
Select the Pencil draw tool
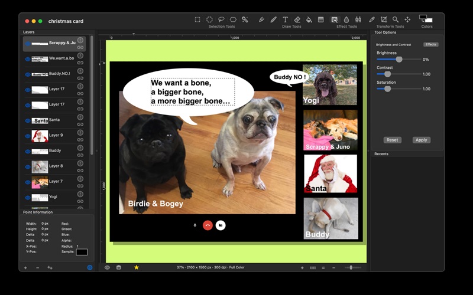261,19
